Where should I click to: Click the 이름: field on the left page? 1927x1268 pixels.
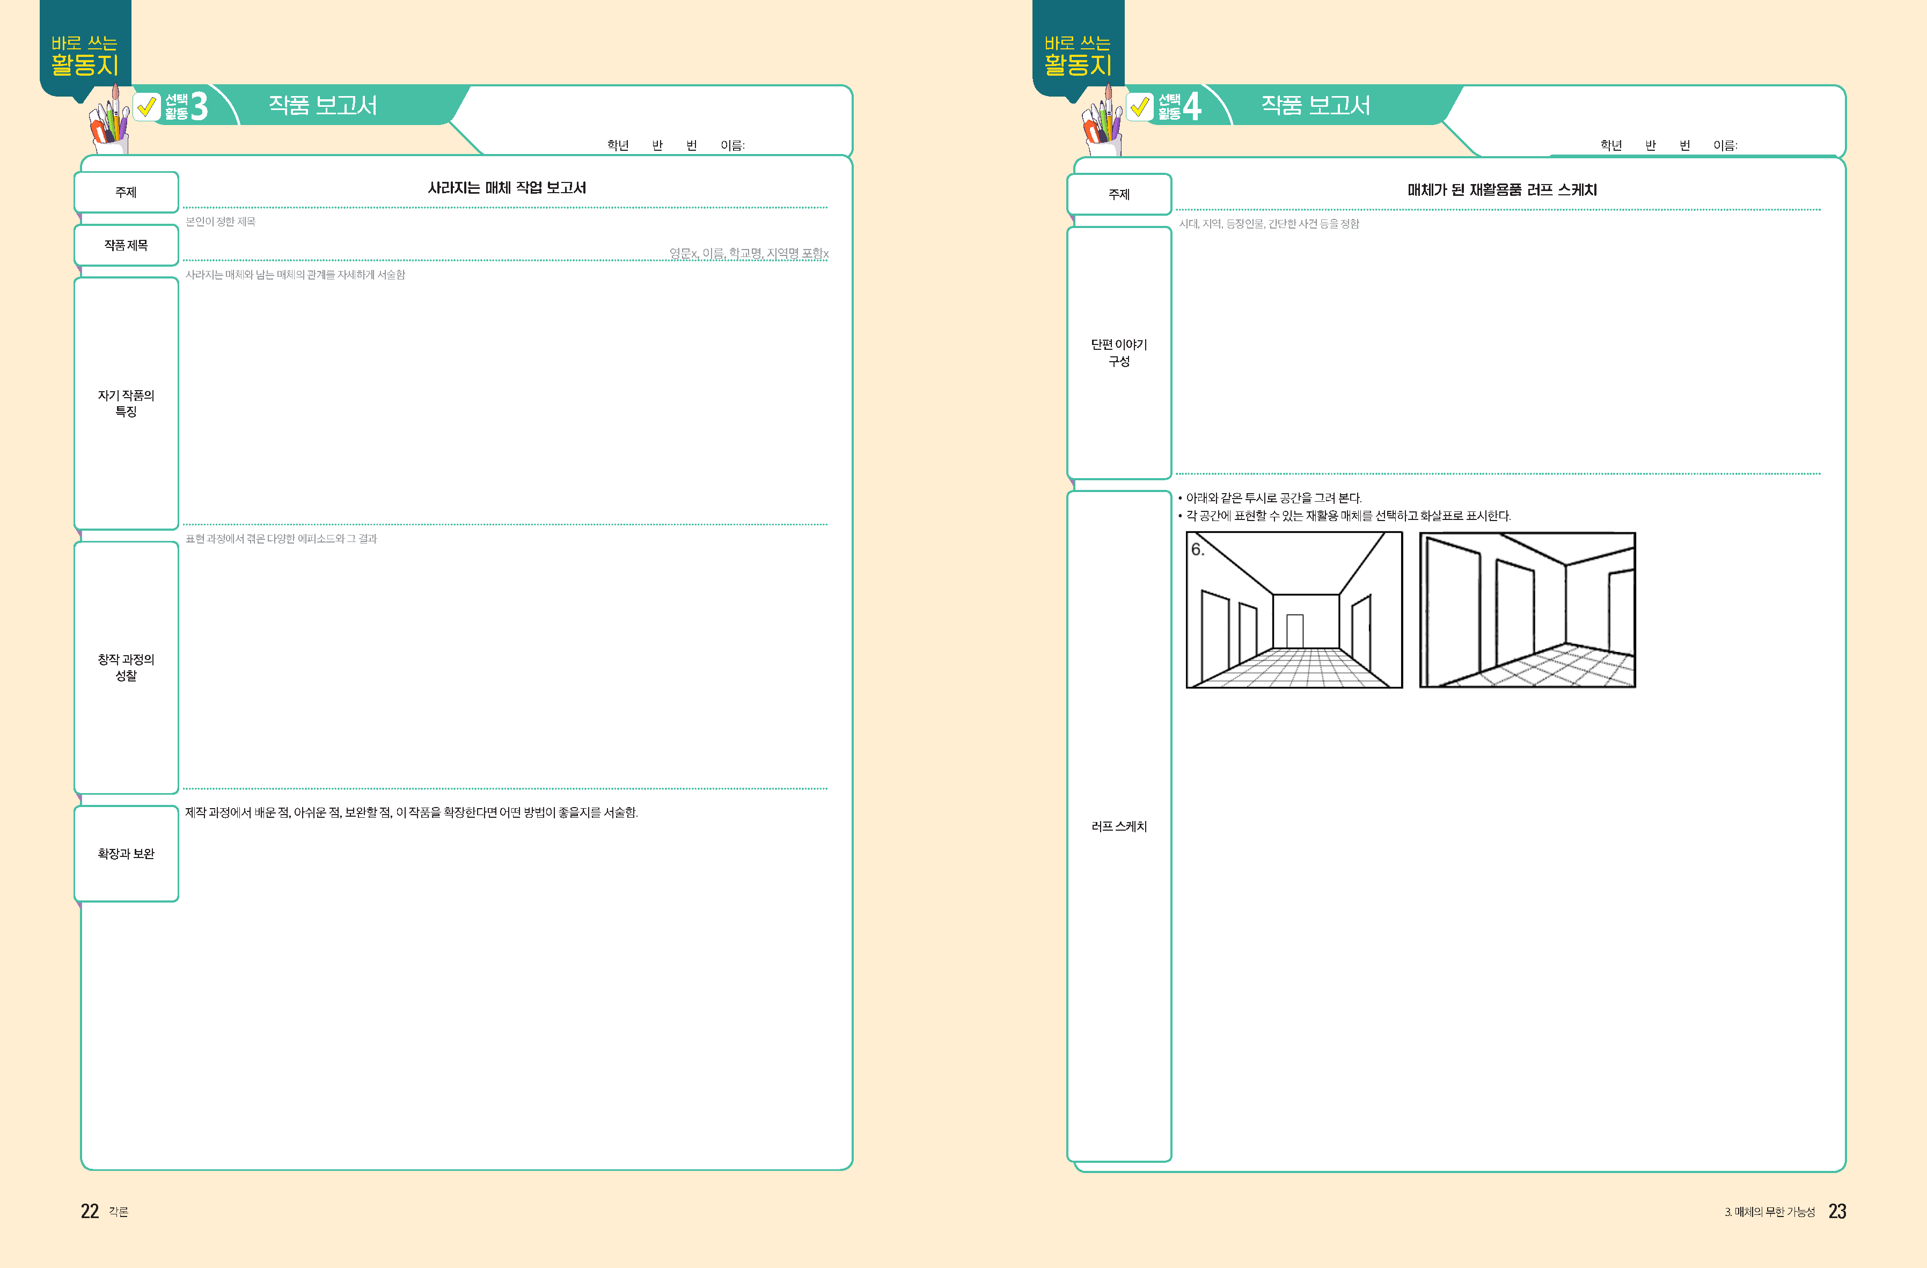point(732,146)
